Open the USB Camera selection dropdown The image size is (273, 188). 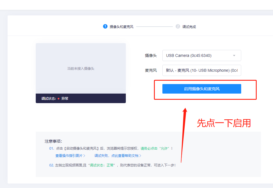click(x=202, y=55)
